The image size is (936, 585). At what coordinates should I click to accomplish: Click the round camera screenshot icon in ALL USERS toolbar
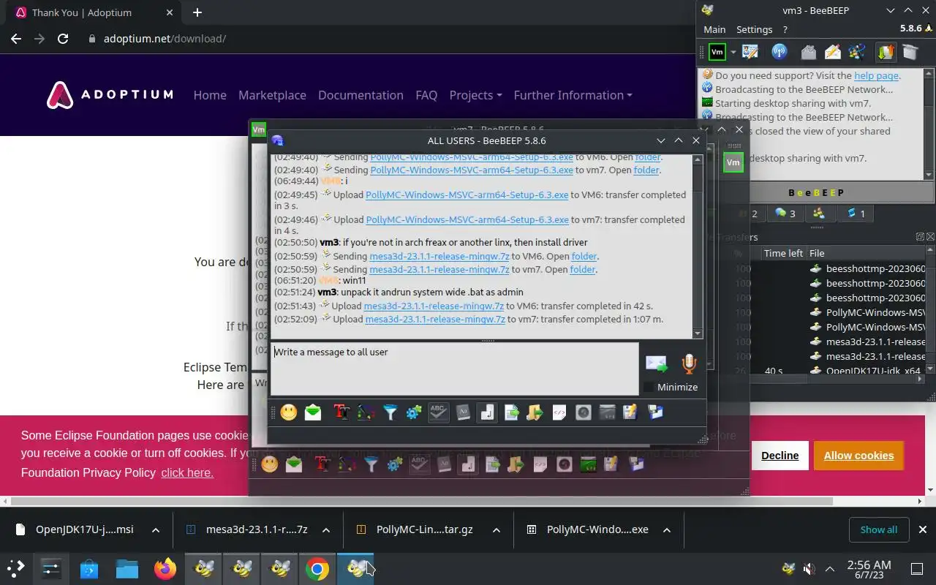583,412
